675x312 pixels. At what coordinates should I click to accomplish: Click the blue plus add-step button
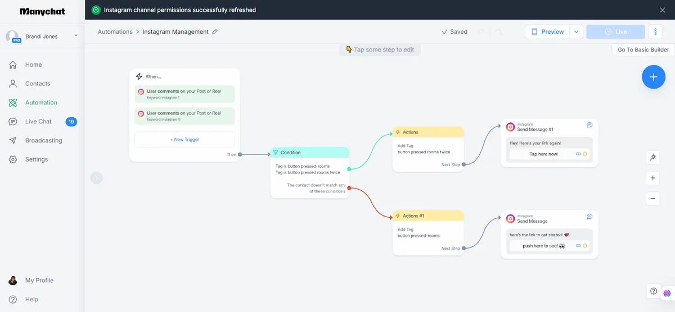pos(653,77)
